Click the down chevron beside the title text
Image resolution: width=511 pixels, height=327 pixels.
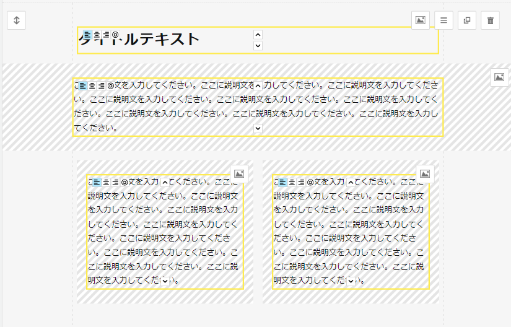click(x=258, y=45)
